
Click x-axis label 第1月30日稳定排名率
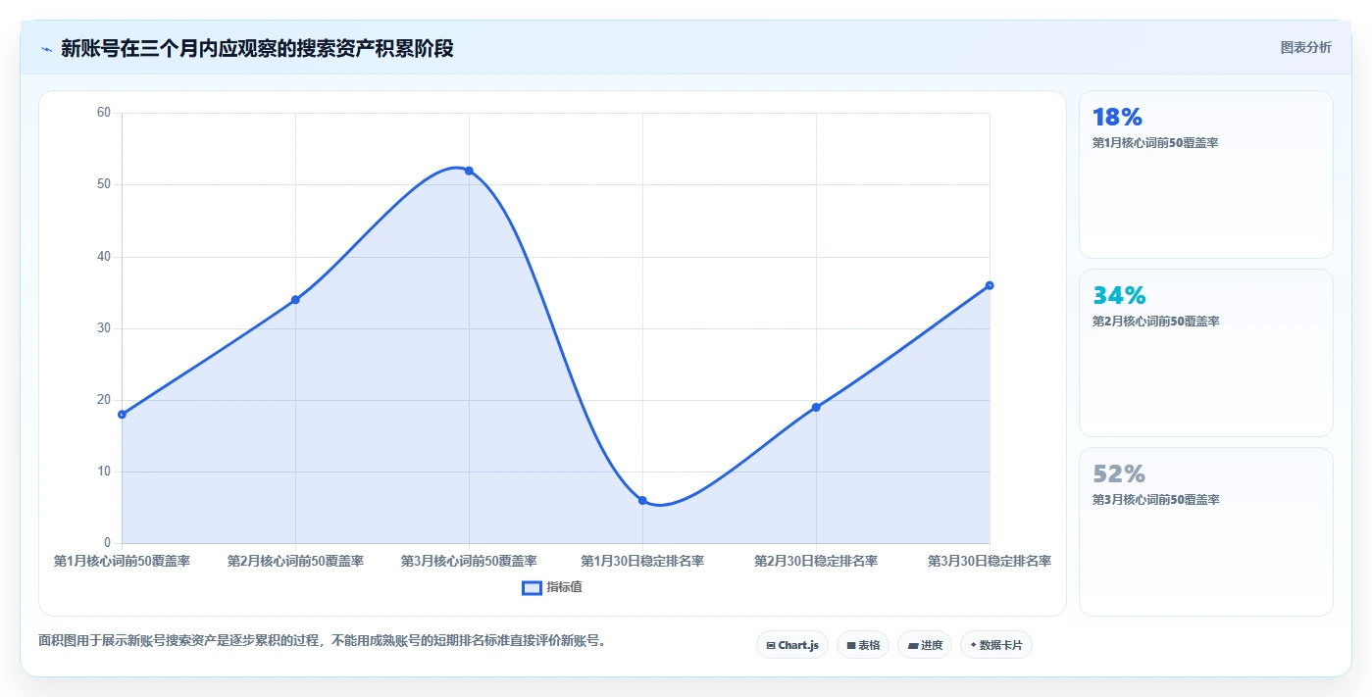(642, 562)
